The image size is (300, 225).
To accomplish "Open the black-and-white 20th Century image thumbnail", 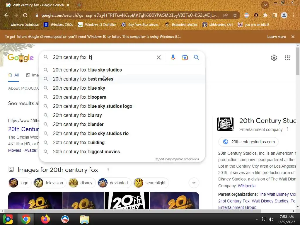I will [x=127, y=200].
